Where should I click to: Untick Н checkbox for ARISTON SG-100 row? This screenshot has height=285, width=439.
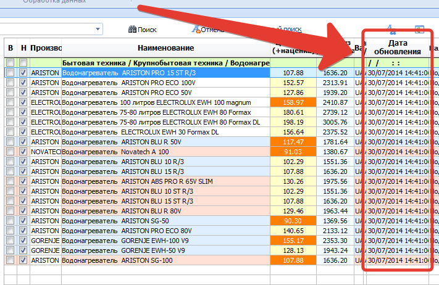point(23,260)
